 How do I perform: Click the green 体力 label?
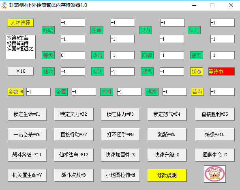pos(194,30)
